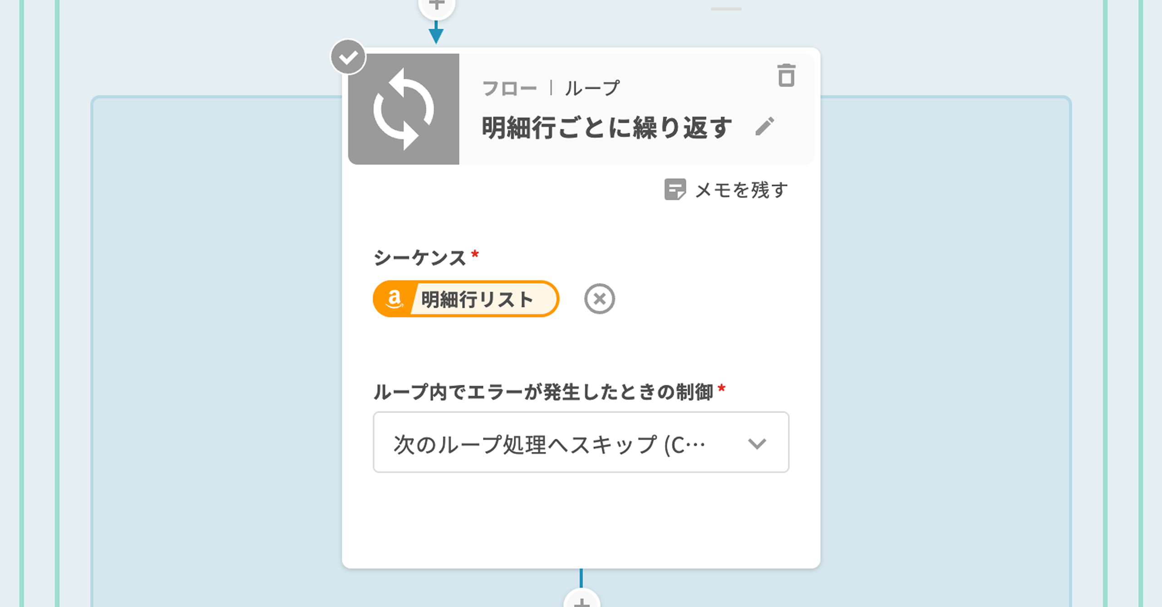Click the メモを残す text link

pyautogui.click(x=742, y=190)
